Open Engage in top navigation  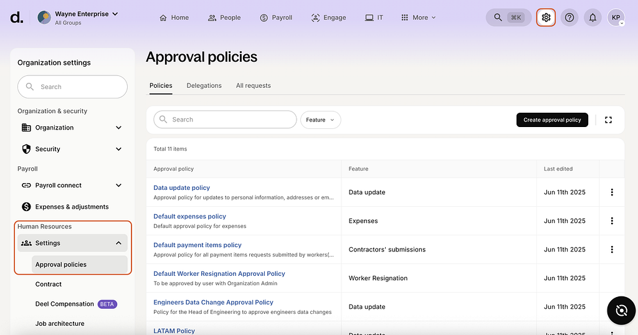tap(328, 17)
